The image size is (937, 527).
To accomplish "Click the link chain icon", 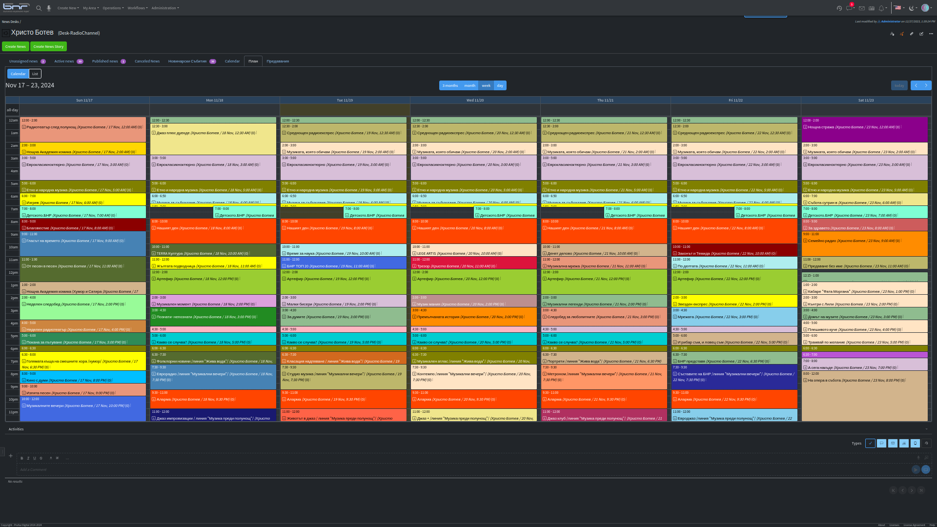I will click(912, 34).
